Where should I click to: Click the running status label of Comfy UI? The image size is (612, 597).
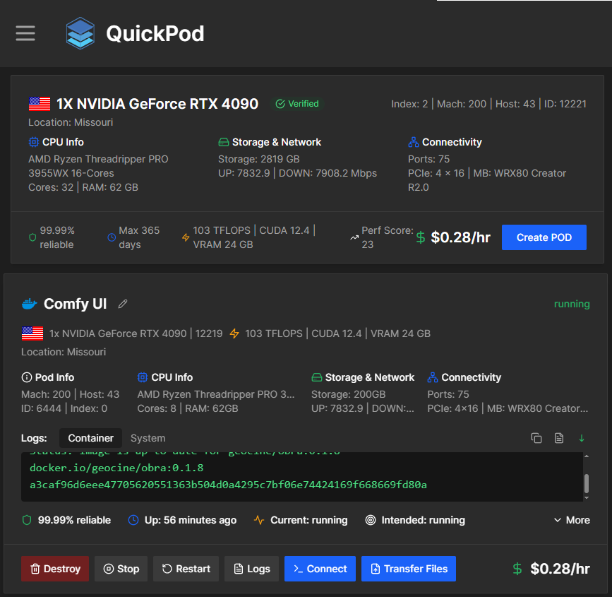point(572,304)
